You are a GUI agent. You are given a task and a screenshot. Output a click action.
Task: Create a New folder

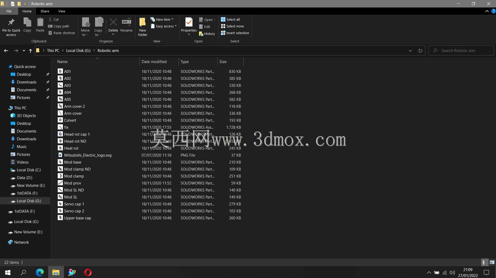tap(143, 27)
